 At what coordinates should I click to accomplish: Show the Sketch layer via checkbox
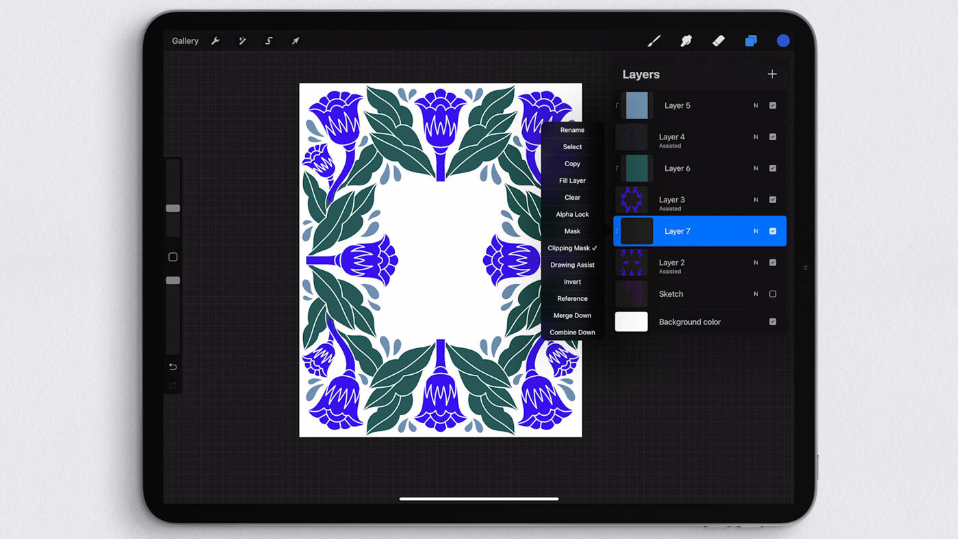tap(773, 294)
